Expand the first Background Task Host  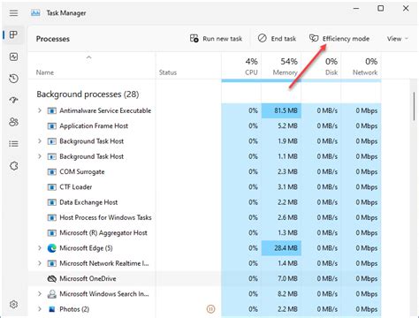point(40,141)
